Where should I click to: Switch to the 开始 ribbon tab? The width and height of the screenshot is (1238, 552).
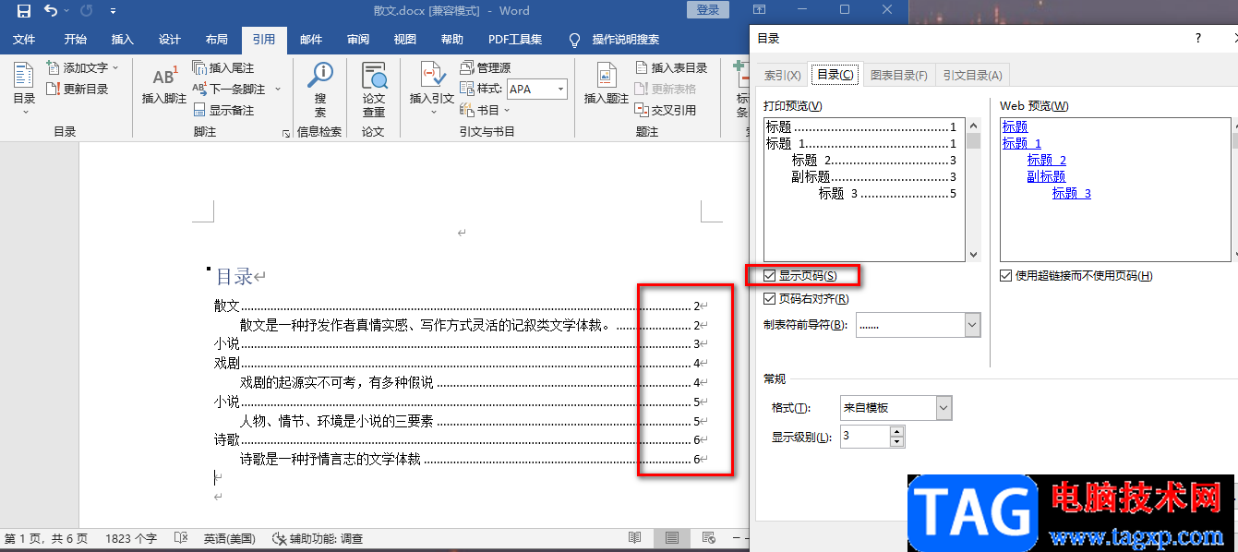pyautogui.click(x=76, y=40)
